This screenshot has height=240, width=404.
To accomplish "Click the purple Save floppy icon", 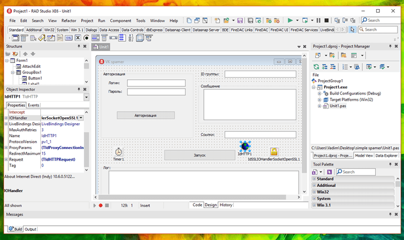I will tap(240, 20).
